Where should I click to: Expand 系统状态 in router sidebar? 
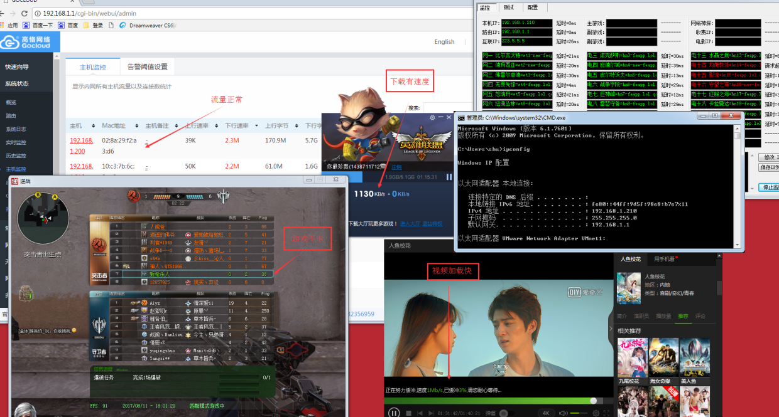coord(17,83)
